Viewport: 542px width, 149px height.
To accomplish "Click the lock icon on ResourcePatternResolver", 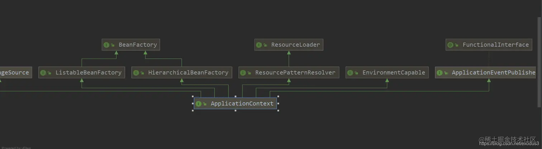I will coord(249,73).
